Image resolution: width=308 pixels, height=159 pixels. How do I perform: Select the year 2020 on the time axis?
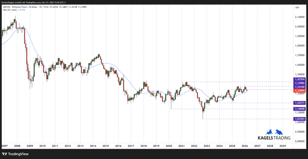click(169, 146)
